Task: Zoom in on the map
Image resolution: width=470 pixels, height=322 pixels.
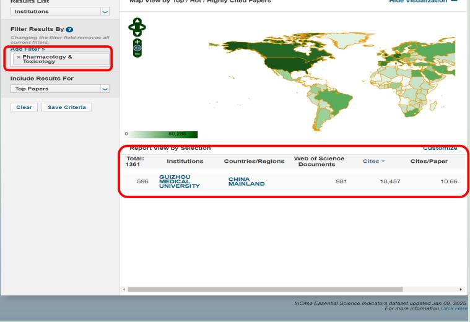Action: pos(137,41)
